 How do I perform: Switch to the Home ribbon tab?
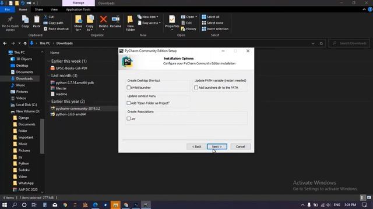point(23,9)
